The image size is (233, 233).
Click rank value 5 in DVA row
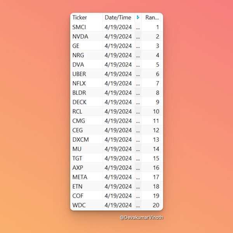click(x=151, y=64)
